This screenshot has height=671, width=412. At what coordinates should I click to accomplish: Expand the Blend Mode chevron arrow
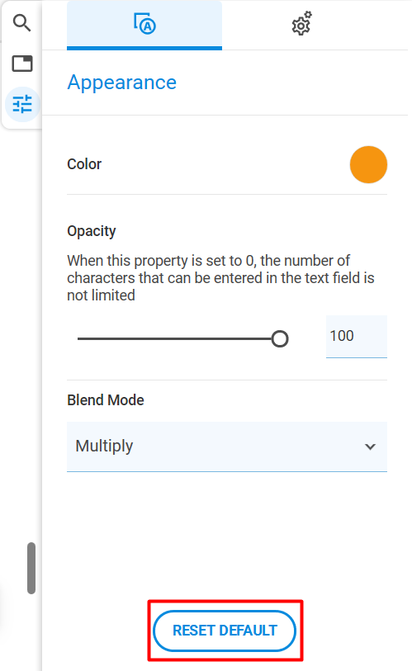370,447
